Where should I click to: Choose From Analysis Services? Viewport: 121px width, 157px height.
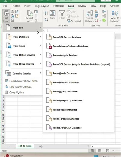(x=79, y=55)
